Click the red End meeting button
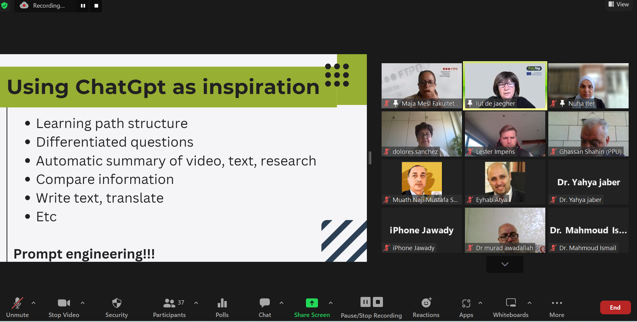637x322 pixels. [x=615, y=308]
